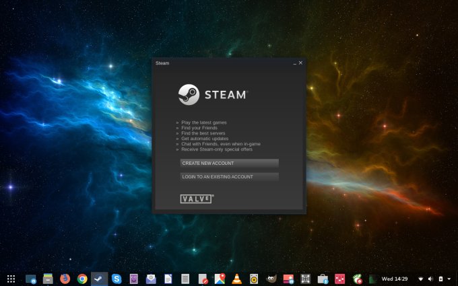Open the volume speaker indicator
The height and width of the screenshot is (286, 458).
tap(430, 279)
